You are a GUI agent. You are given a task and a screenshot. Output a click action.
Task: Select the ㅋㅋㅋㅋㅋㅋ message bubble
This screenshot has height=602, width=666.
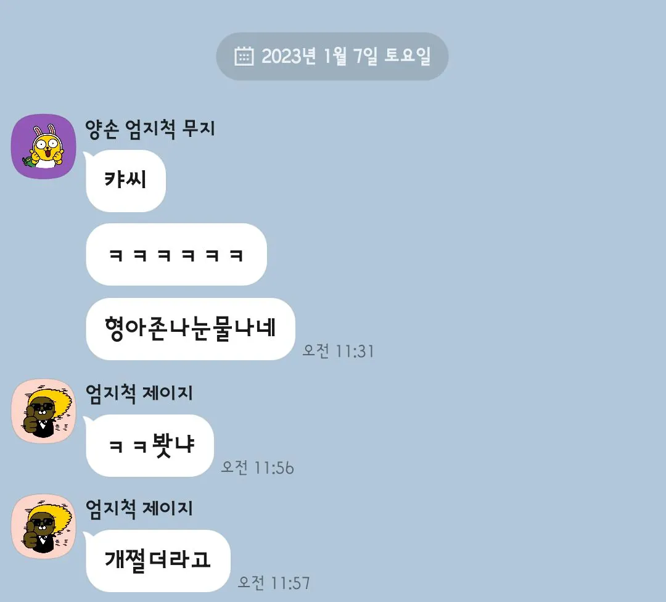pos(176,255)
